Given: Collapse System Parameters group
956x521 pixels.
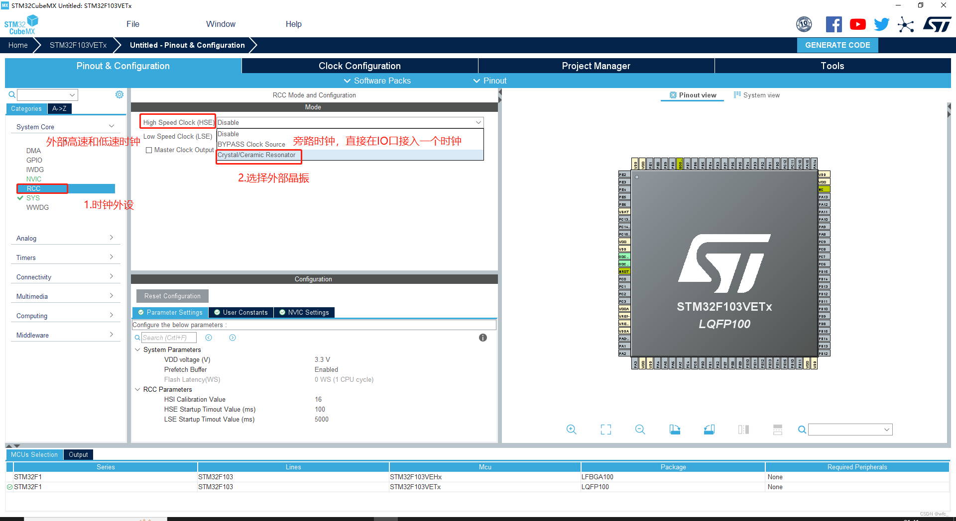Looking at the screenshot, I should coord(138,349).
